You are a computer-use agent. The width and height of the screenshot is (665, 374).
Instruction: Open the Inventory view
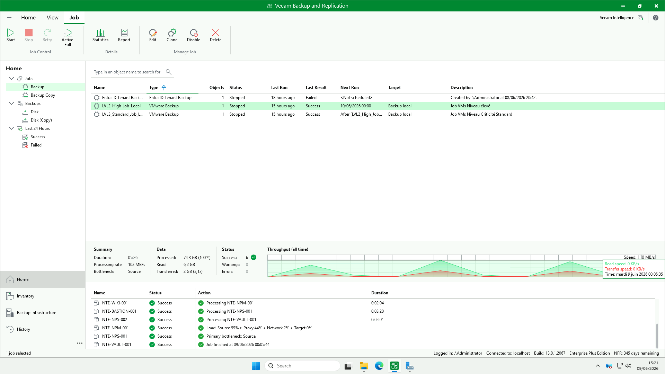(43, 296)
